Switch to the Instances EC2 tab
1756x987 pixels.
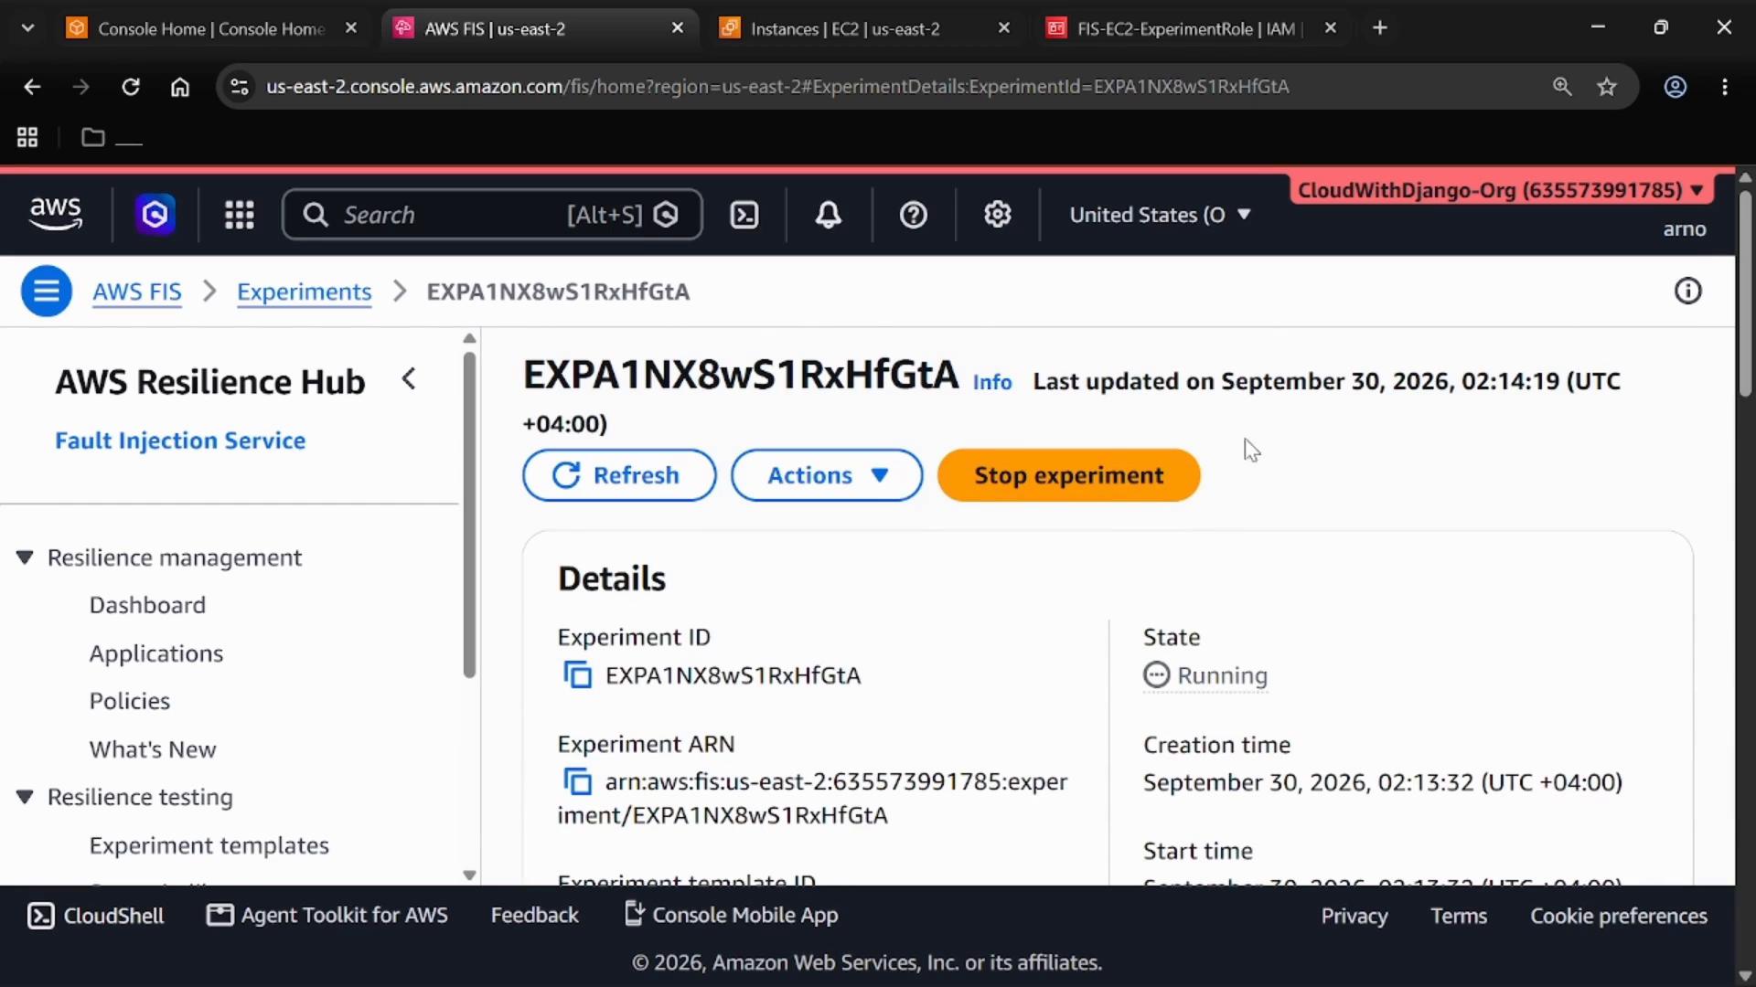click(x=845, y=28)
